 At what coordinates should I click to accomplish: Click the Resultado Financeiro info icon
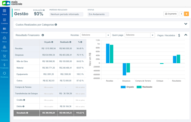click(43, 35)
